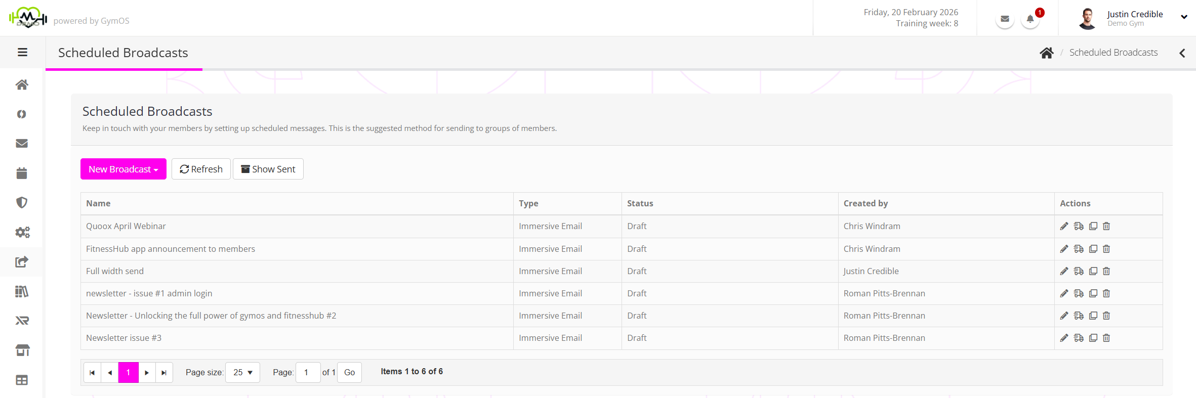Toggle the hamburger sidebar menu
The height and width of the screenshot is (398, 1196).
tap(22, 52)
